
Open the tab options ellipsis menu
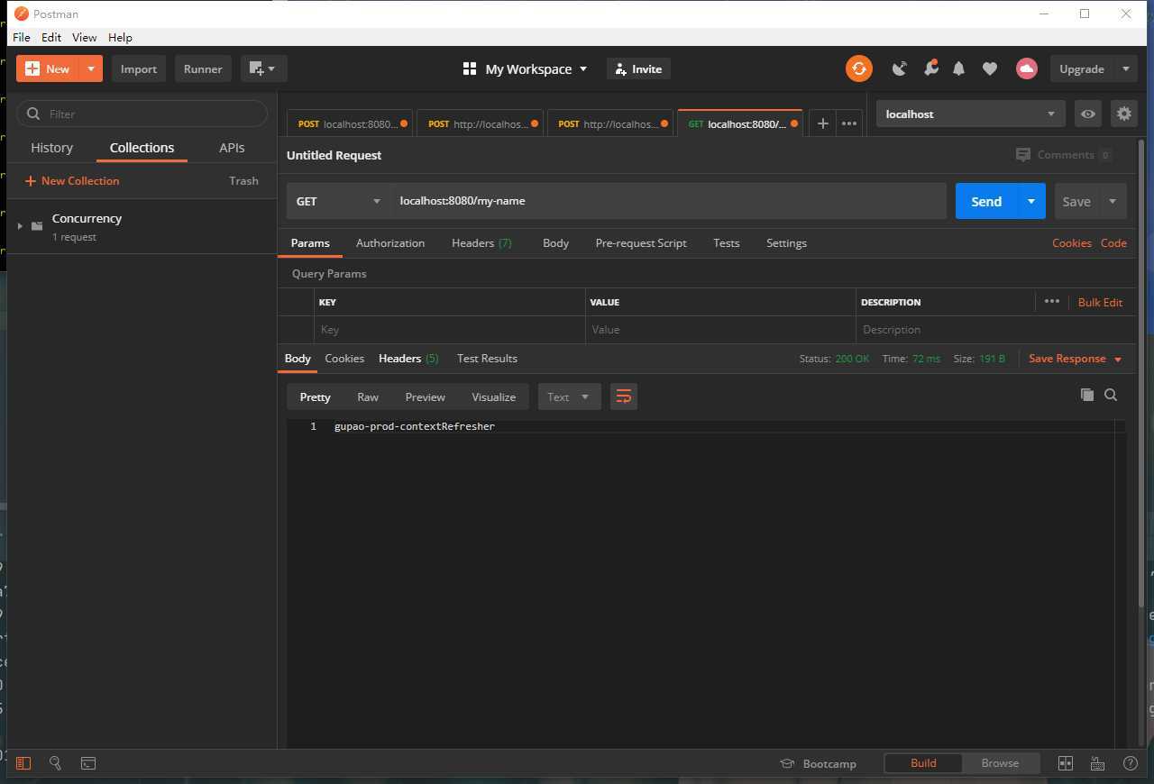849,123
